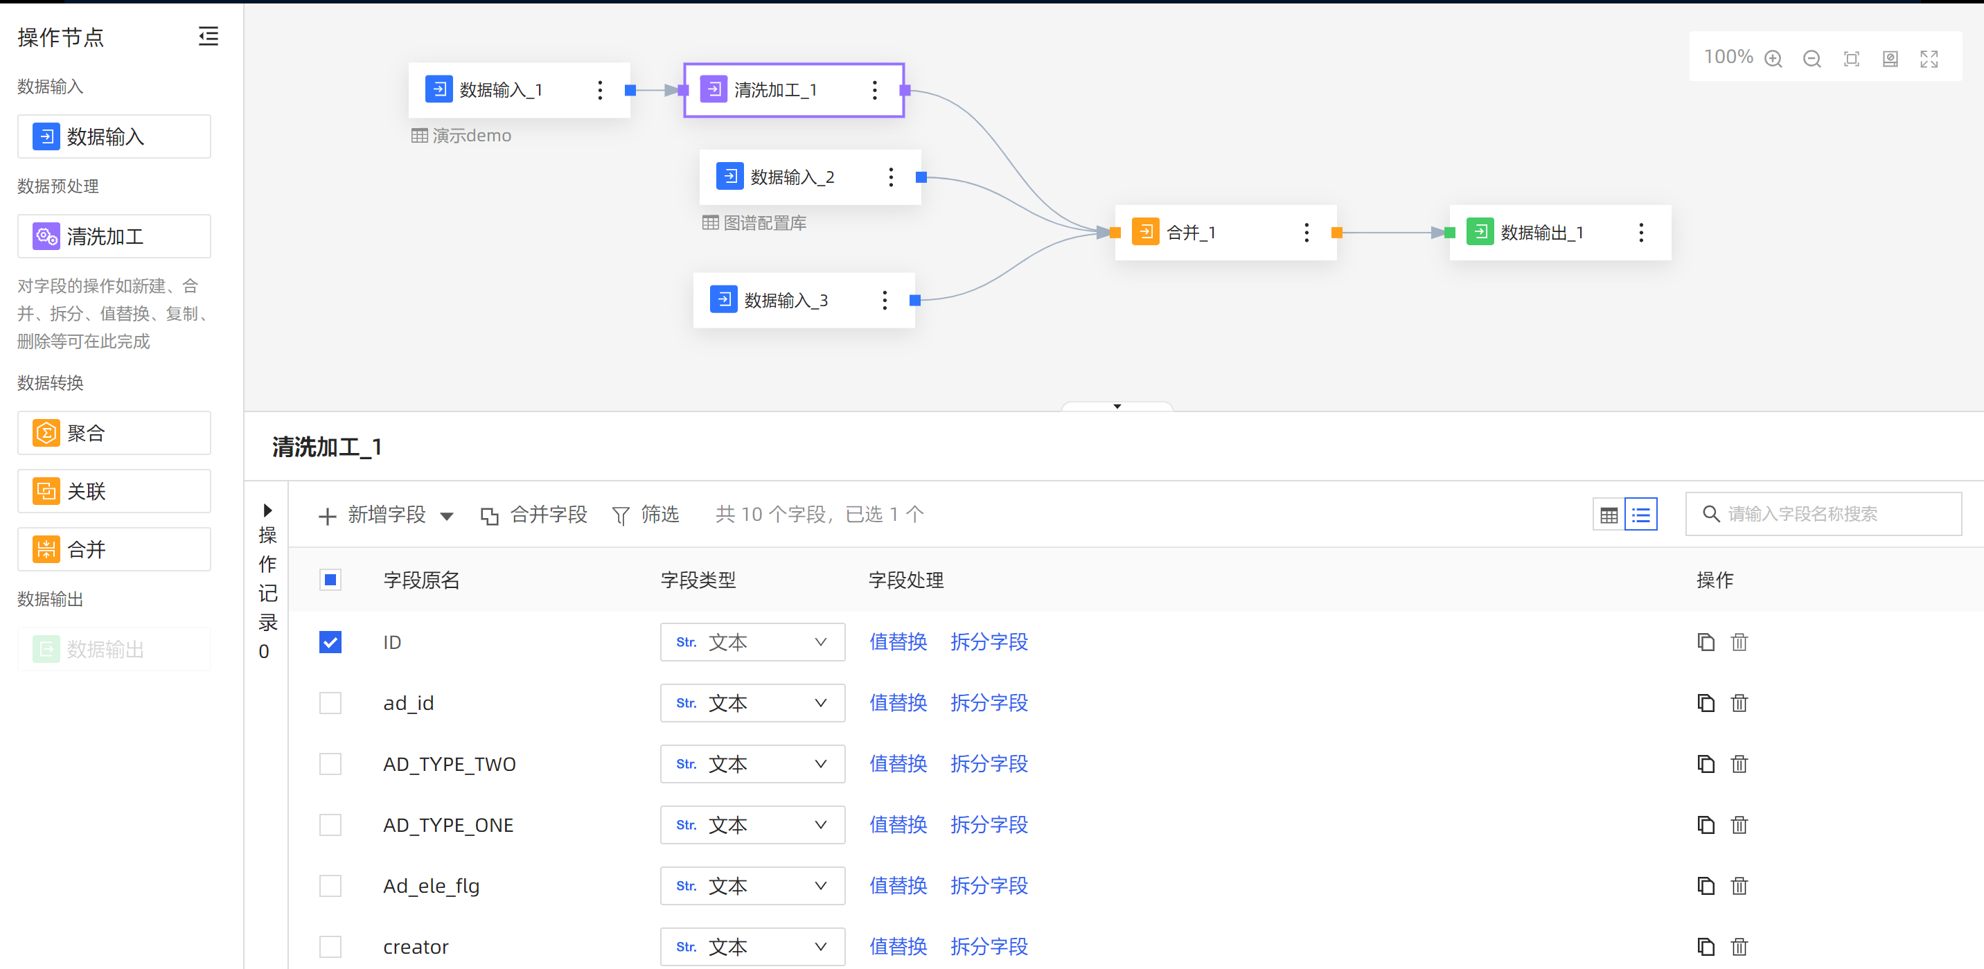Open field type dropdown for ad_id
Viewport: 1984px width, 969px height.
(x=752, y=702)
